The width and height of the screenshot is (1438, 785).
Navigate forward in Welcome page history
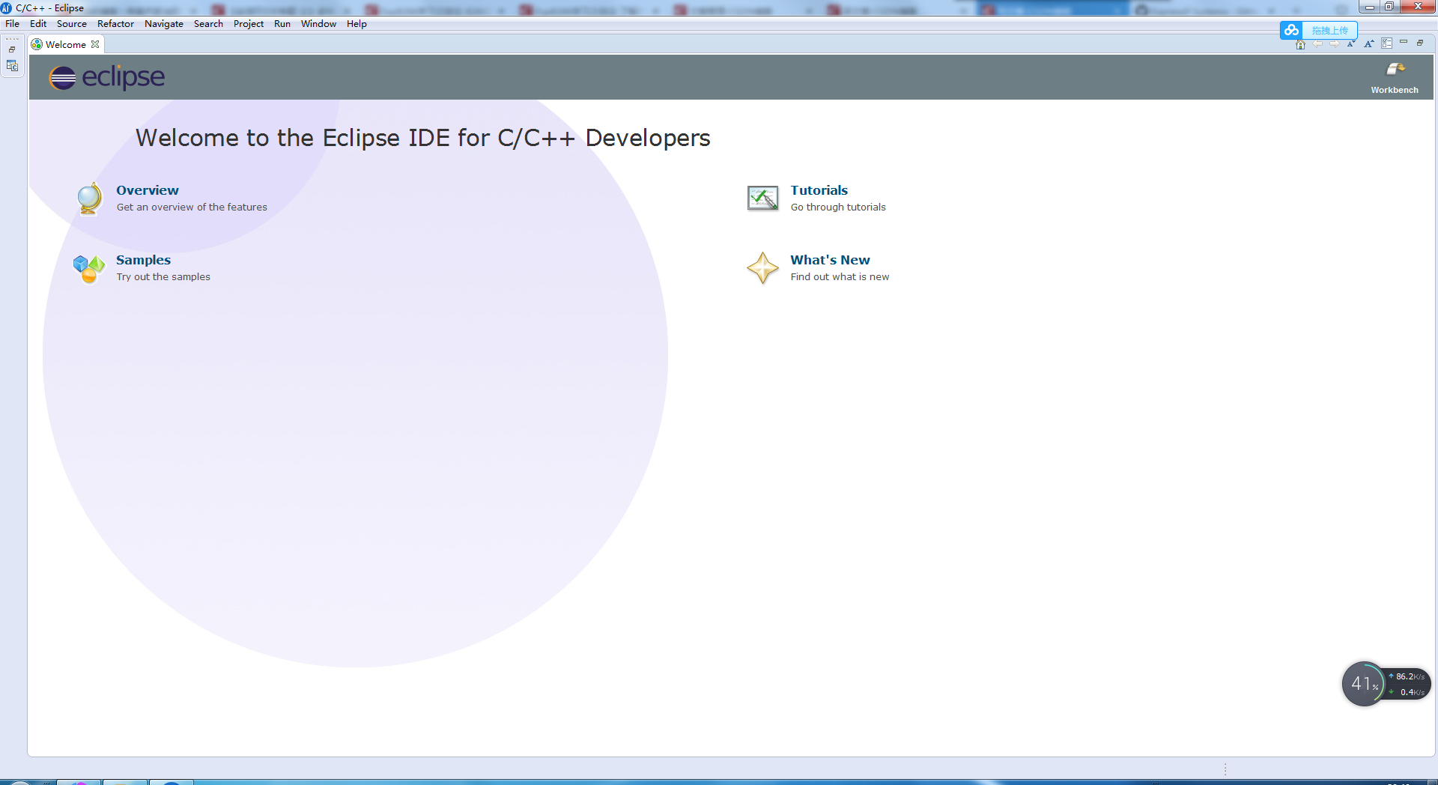click(1335, 44)
